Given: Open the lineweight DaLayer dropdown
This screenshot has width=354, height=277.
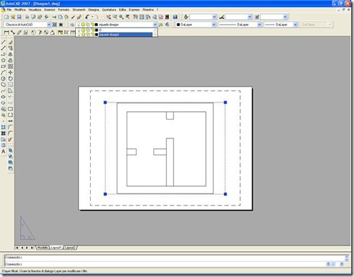Looking at the screenshot, I should click(296, 25).
